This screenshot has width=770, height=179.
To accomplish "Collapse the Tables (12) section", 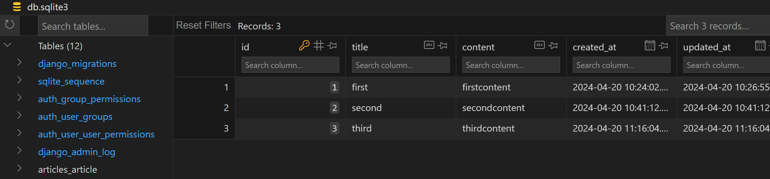I will point(7,46).
